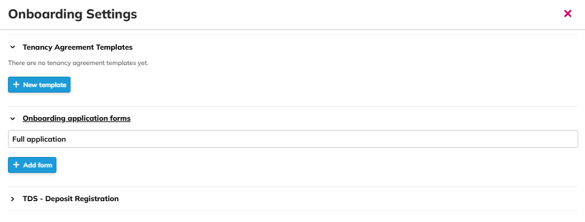Click the 'Add form' label text

coord(37,166)
